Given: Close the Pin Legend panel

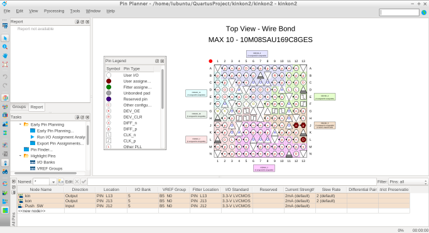Looking at the screenshot, I should tap(162, 61).
